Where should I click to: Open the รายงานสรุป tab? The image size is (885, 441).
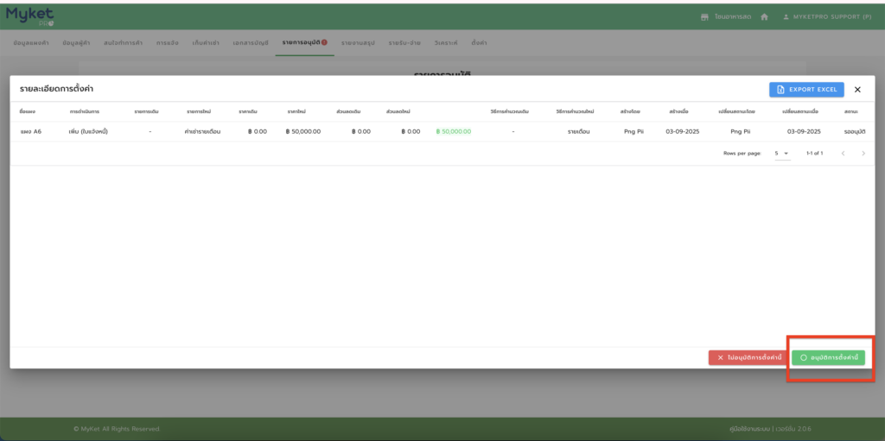click(x=358, y=43)
